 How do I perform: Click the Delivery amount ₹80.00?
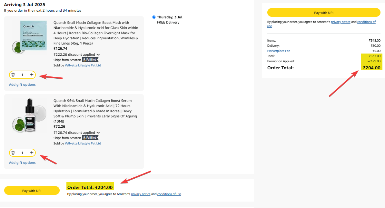(376, 46)
